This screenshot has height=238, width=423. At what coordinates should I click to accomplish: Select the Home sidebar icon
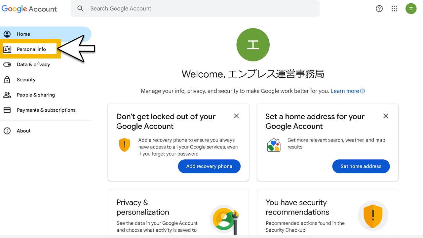[7, 34]
